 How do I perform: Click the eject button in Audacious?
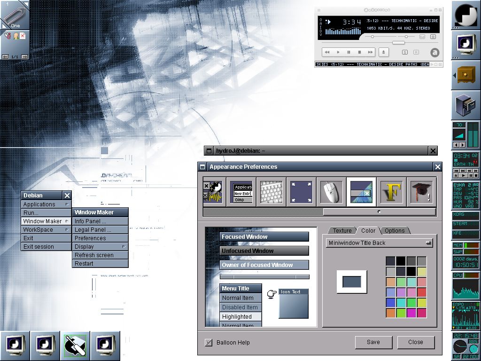coord(383,52)
